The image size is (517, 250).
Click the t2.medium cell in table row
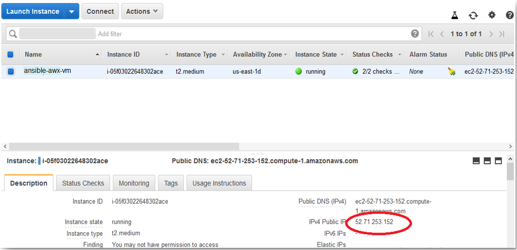190,71
